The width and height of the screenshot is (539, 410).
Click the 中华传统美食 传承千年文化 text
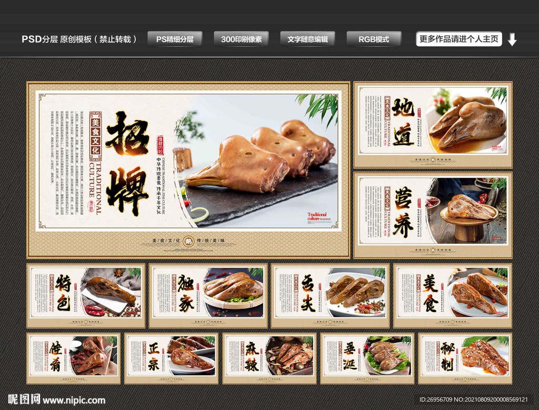coord(158,186)
